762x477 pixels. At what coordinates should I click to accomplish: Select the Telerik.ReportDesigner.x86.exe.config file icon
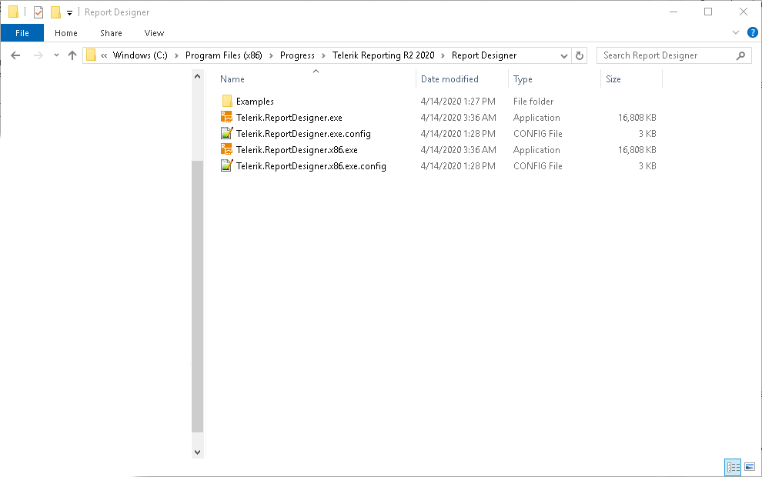pyautogui.click(x=226, y=165)
